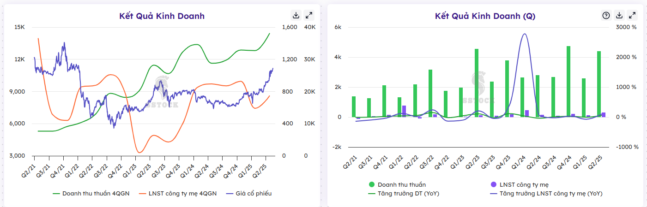Screen dimensions: 647x207
Task: Download the left Kết Quả Kinh Doanh chart
Action: pos(296,15)
